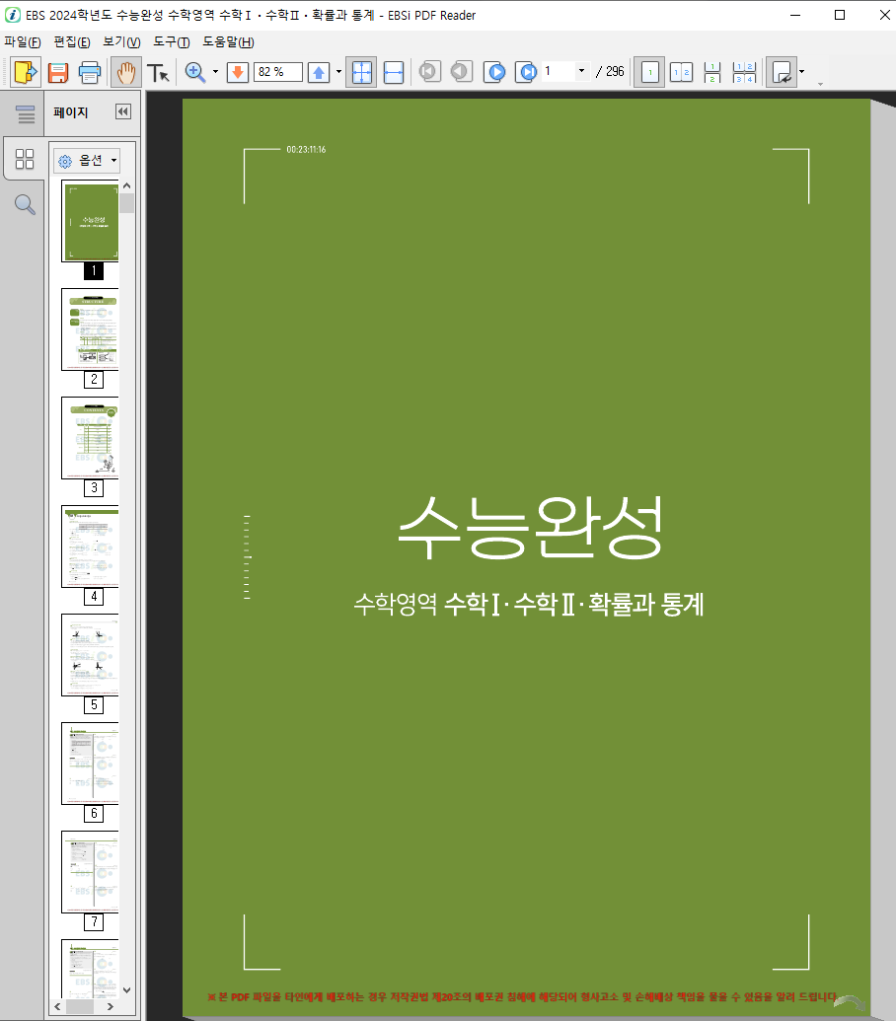Jump to the last page

(526, 72)
